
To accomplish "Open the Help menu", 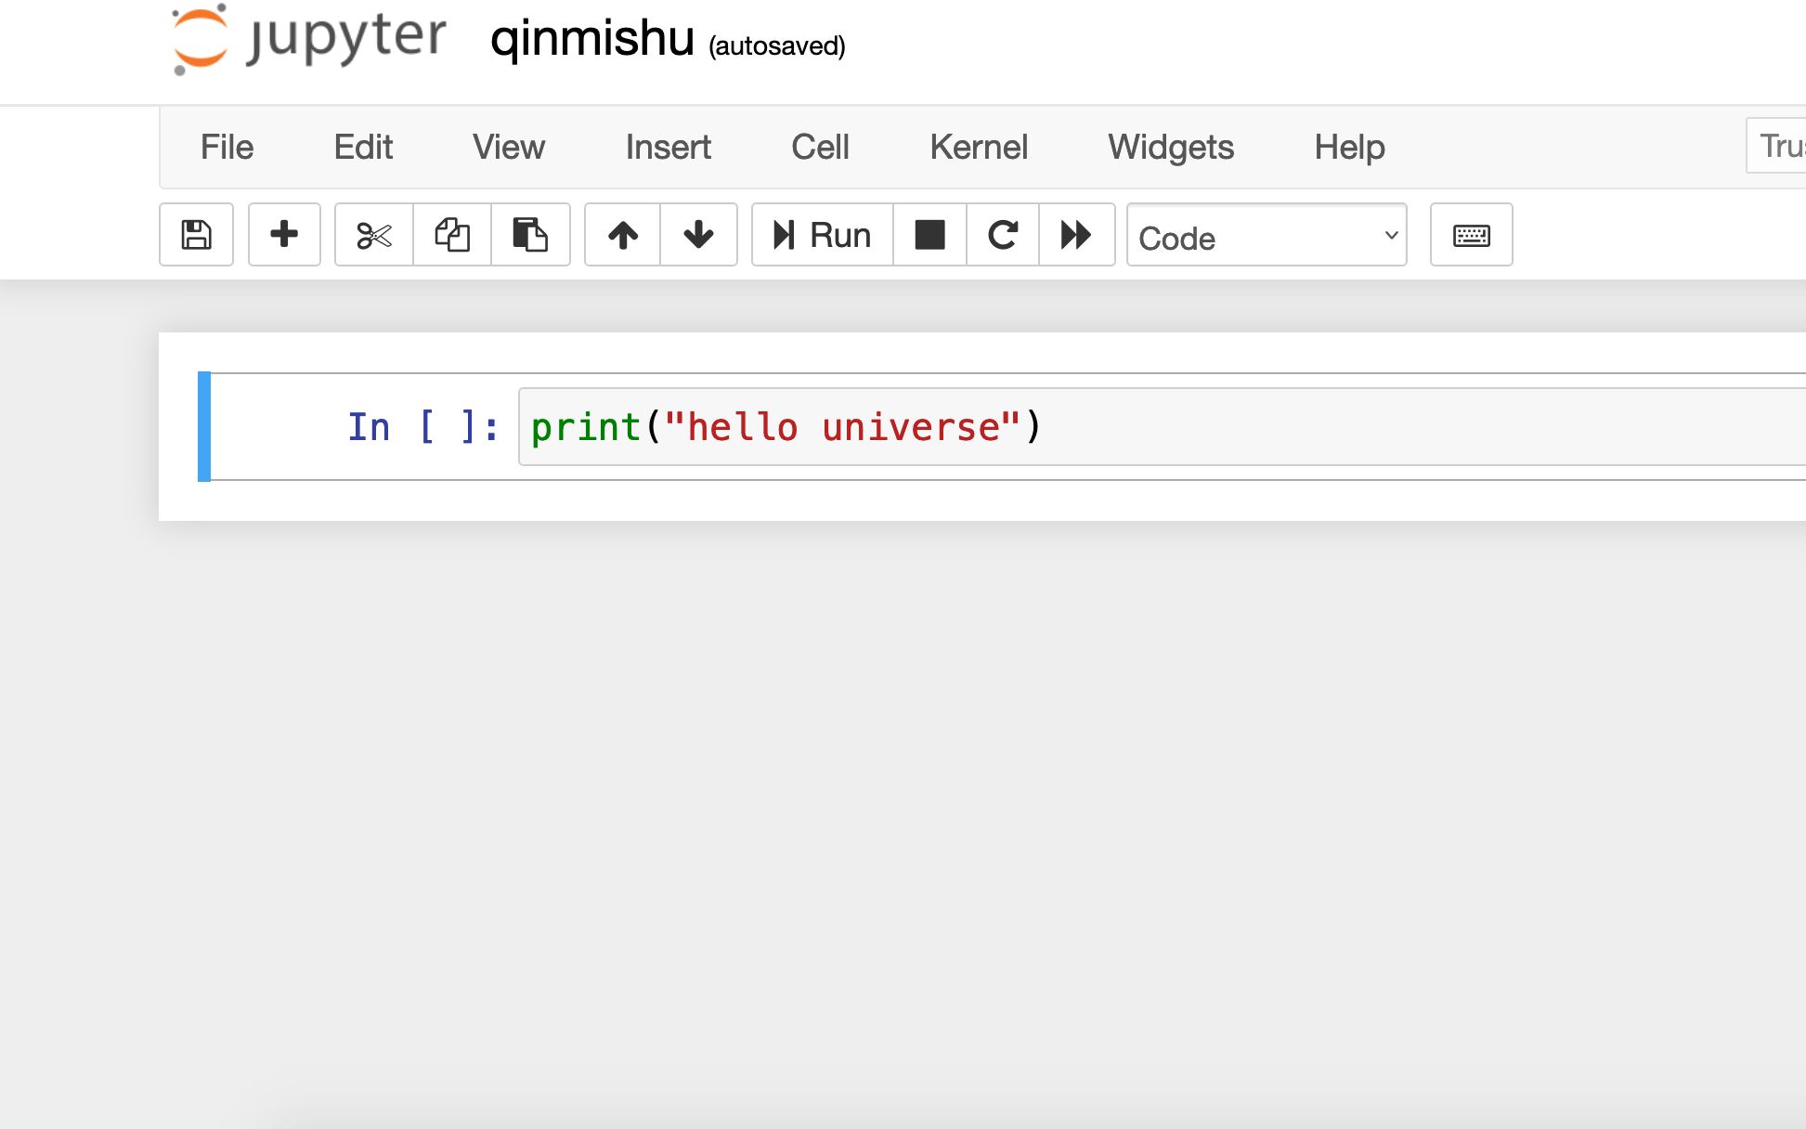I will (1349, 147).
